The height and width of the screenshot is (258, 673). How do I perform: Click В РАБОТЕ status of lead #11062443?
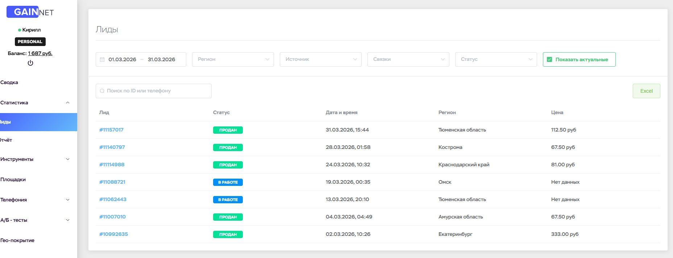coord(228,200)
